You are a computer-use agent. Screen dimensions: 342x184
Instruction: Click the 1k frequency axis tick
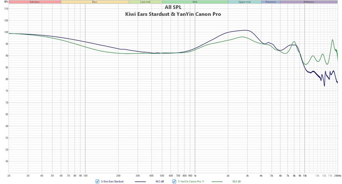195,175
